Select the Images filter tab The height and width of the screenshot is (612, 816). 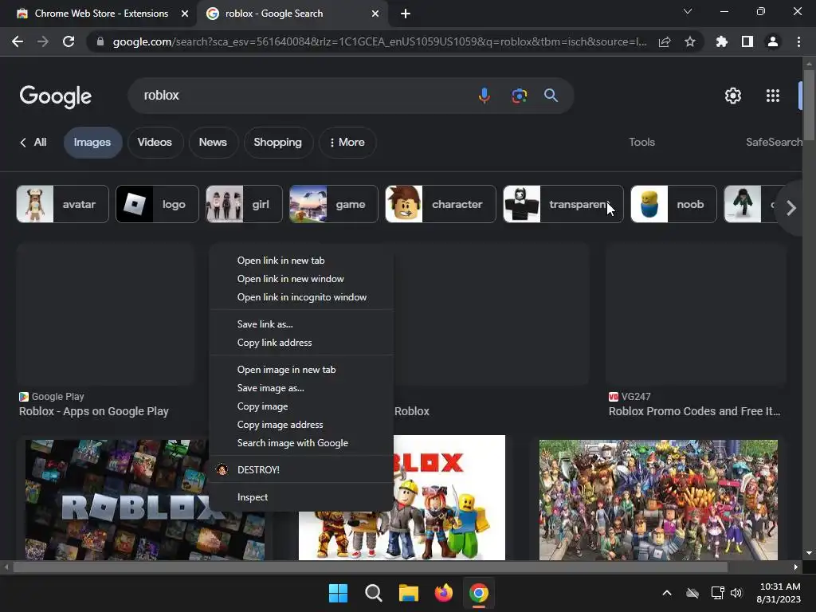[x=92, y=142]
